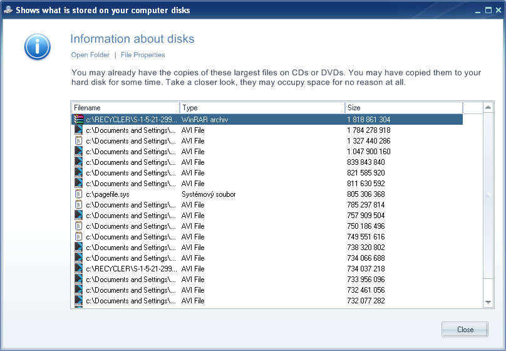506x351 pixels.
Task: Close the dialog with the Close button
Action: 465,329
